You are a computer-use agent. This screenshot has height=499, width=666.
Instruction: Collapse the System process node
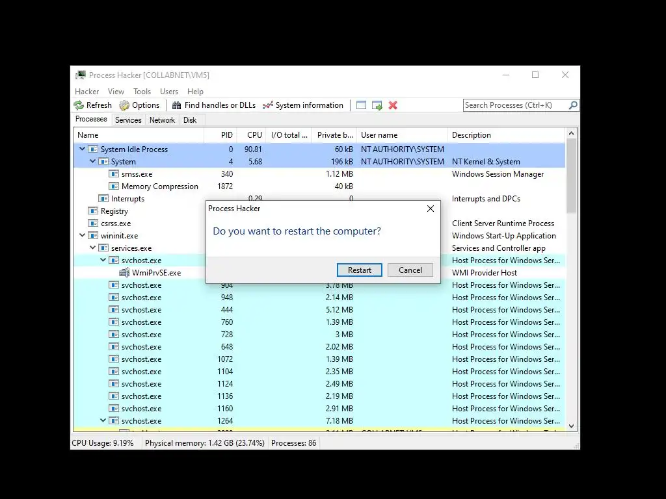(x=92, y=161)
